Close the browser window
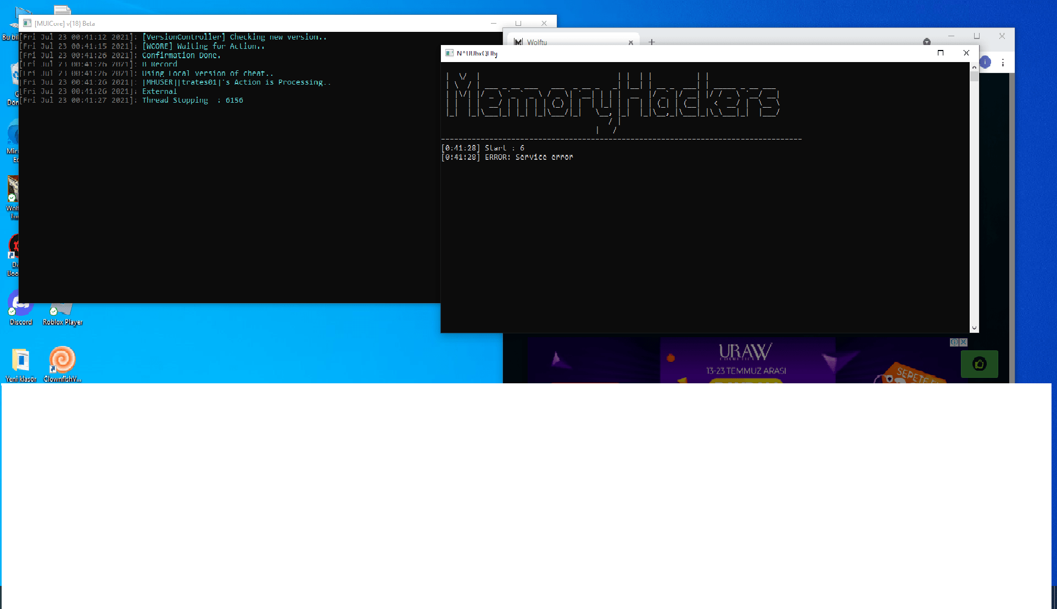This screenshot has width=1057, height=609. point(1002,36)
